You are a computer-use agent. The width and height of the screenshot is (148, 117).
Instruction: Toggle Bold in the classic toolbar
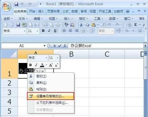(43, 31)
